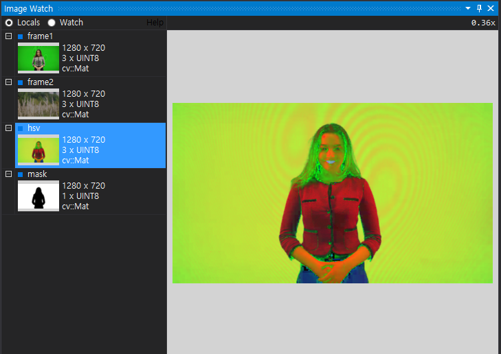Click the Image Watch title text

pyautogui.click(x=28, y=9)
